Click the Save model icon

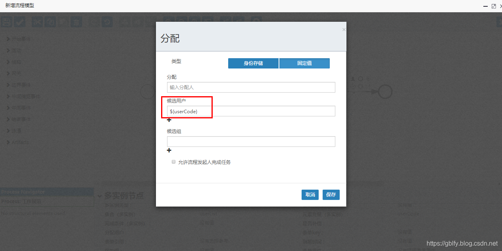7,22
